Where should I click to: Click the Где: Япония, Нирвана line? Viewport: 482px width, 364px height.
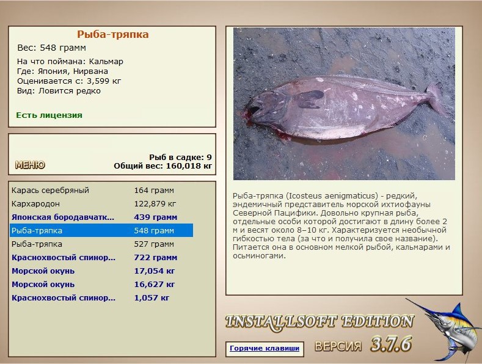tap(62, 71)
